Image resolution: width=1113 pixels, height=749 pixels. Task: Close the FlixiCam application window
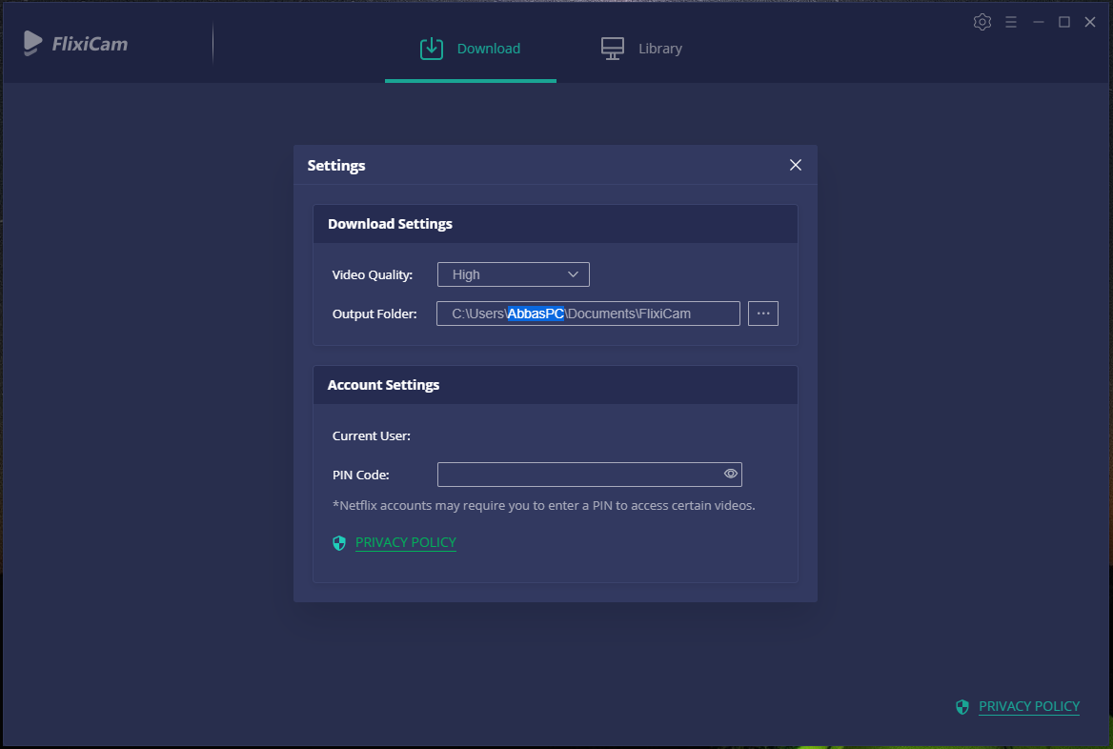pos(1090,22)
